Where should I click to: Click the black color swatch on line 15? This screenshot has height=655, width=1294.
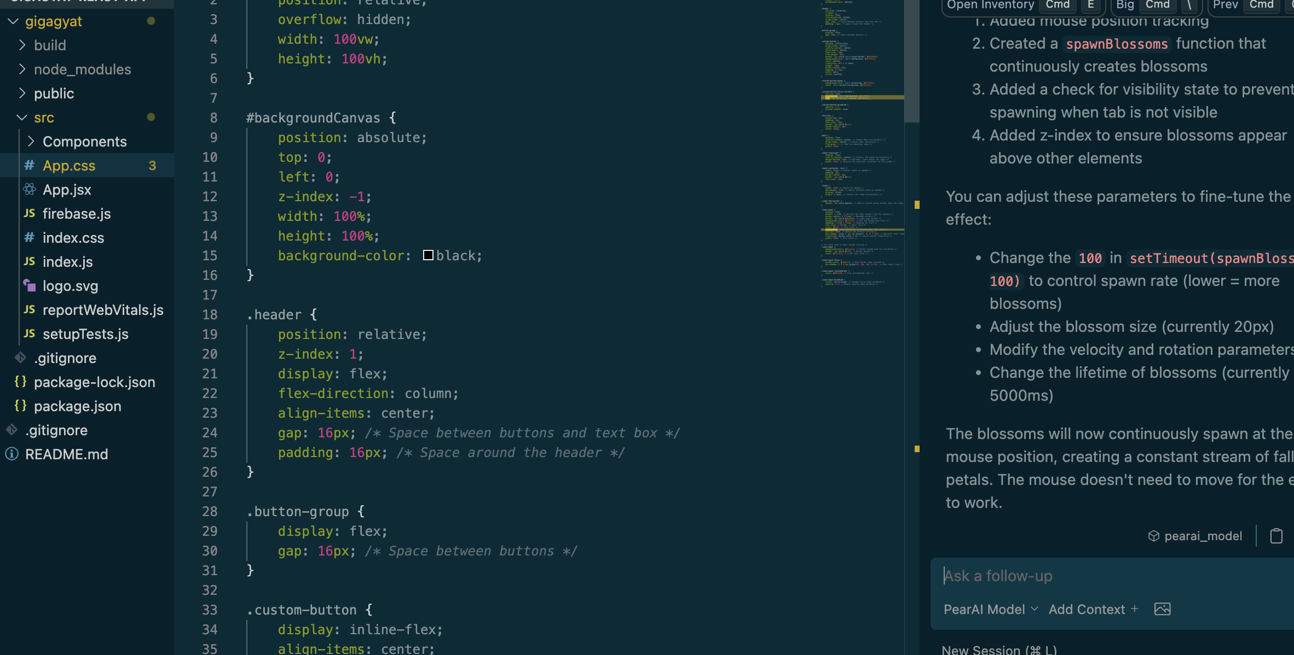[428, 255]
